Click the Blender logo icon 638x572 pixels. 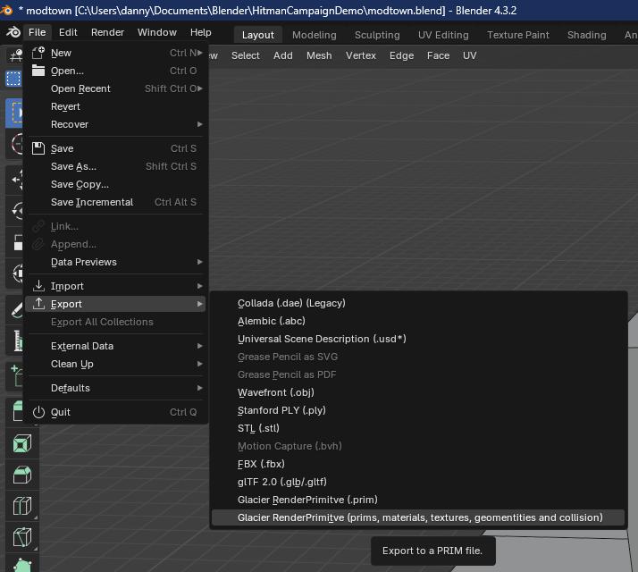[13, 32]
